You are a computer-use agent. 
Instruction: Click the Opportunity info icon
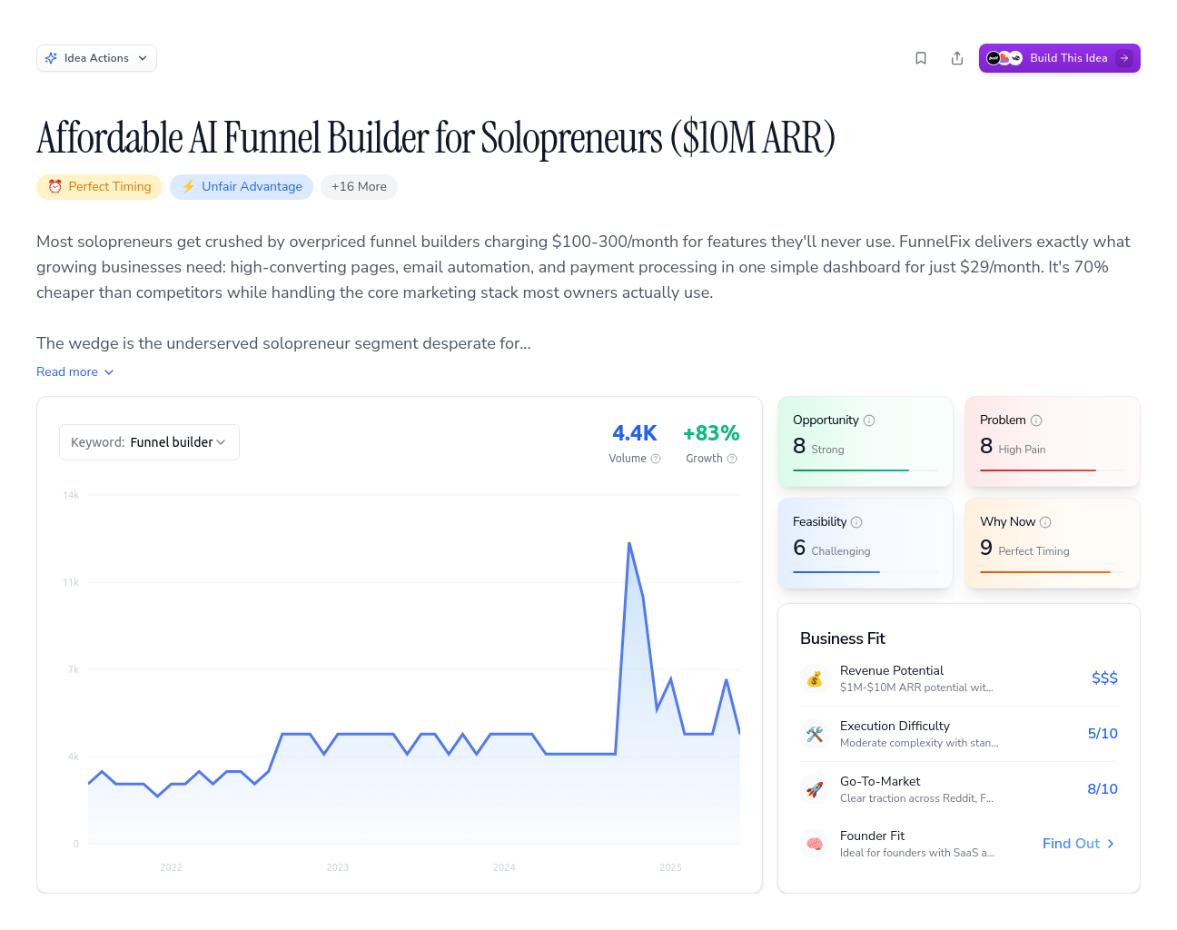(869, 420)
